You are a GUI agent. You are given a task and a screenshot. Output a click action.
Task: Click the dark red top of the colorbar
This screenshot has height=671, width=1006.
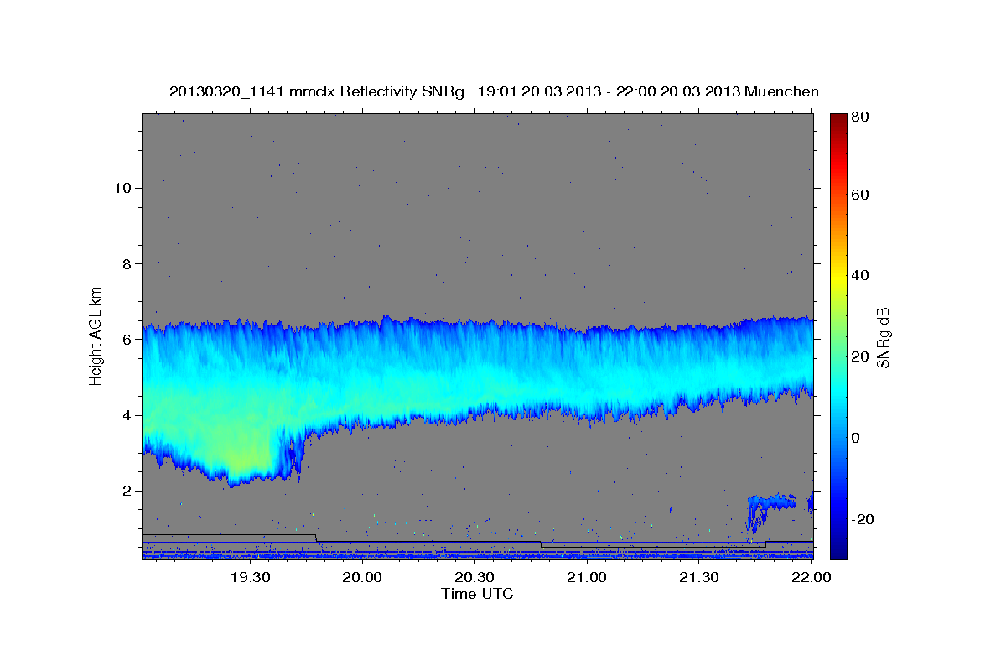pyautogui.click(x=838, y=122)
